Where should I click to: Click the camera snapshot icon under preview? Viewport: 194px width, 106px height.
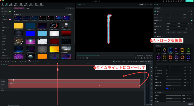pos(145,58)
